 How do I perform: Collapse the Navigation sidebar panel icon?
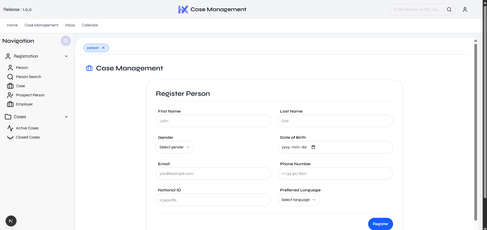(66, 41)
